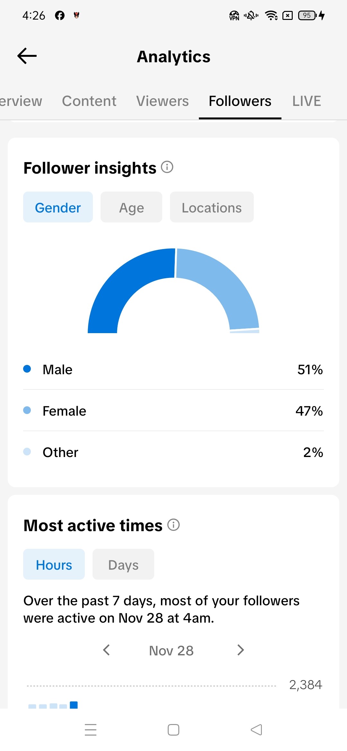This screenshot has height=751, width=347.
Task: Show active times by Days
Action: point(123,565)
